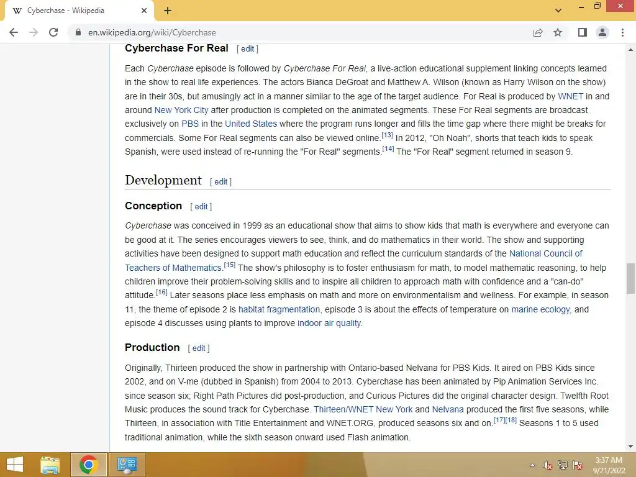The height and width of the screenshot is (477, 636).
Task: Open citation reference 15
Action: [230, 265]
